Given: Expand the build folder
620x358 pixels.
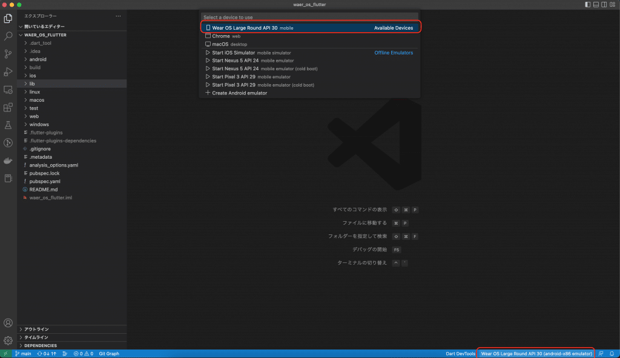Looking at the screenshot, I should [72, 67].
